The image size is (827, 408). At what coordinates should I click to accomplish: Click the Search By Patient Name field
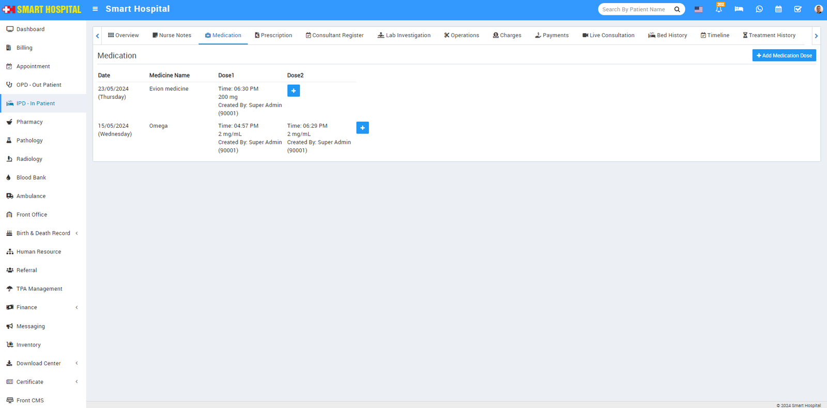[635, 9]
